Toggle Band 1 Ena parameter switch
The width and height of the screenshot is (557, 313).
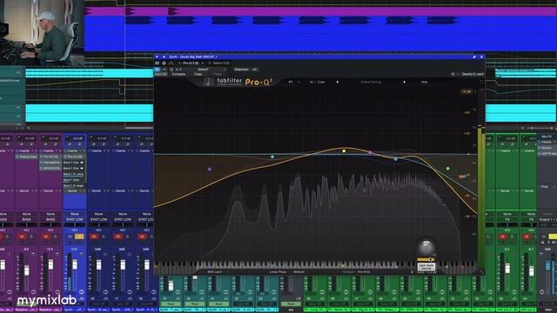(x=82, y=168)
